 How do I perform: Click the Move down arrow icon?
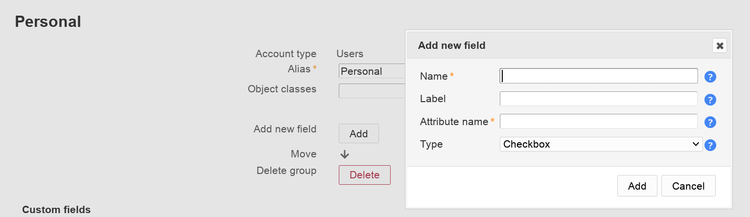coord(345,154)
